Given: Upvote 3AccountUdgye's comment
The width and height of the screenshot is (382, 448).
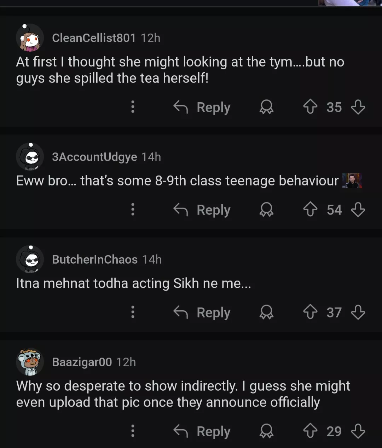Looking at the screenshot, I should [x=310, y=209].
